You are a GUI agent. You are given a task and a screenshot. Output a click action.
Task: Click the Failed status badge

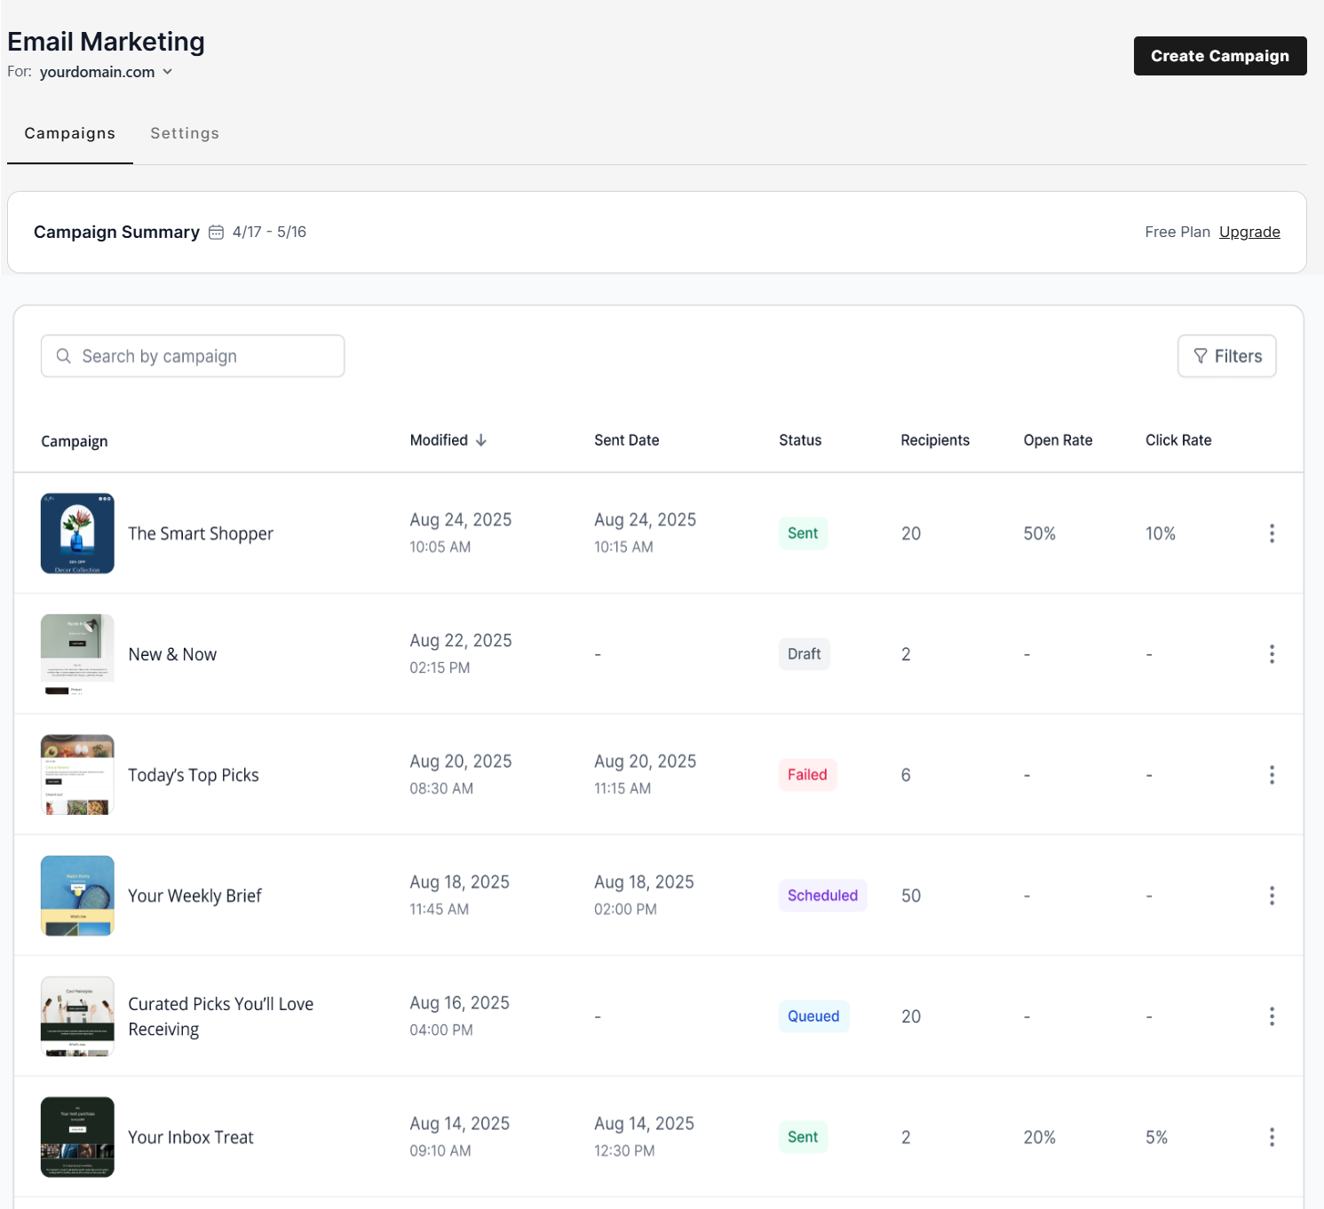pyautogui.click(x=807, y=775)
